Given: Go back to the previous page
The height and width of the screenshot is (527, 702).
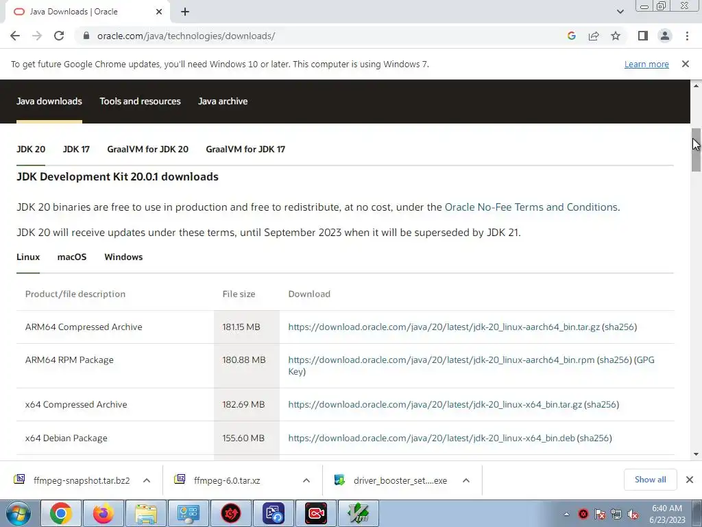Looking at the screenshot, I should 15,36.
